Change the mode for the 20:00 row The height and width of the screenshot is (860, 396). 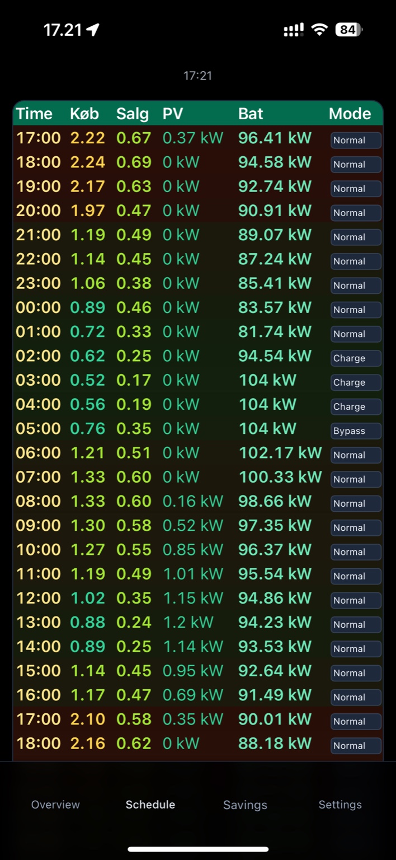pyautogui.click(x=356, y=213)
